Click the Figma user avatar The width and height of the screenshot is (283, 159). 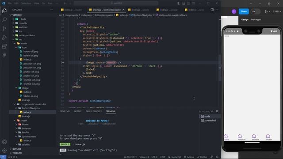click(x=234, y=11)
